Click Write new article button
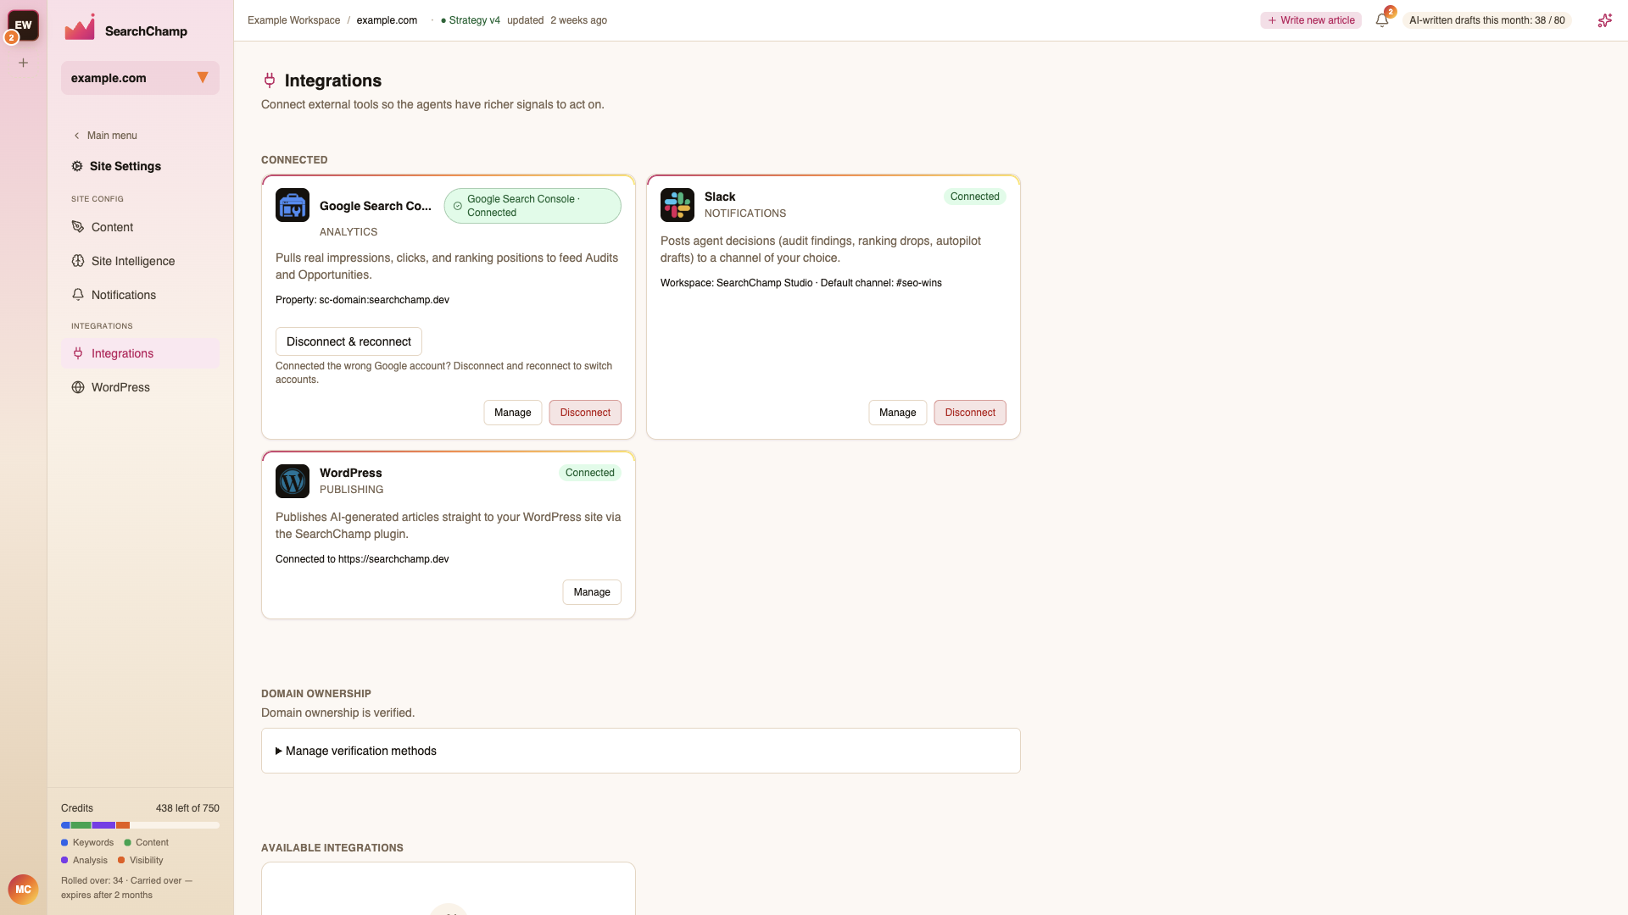1628x915 pixels. (1311, 20)
